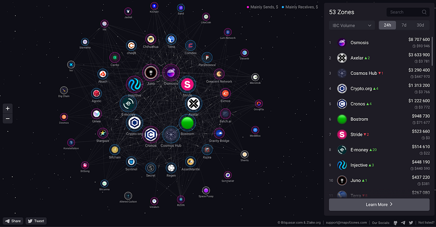The image size is (436, 227).
Task: Select the E-money node on the map
Action: coord(128,104)
